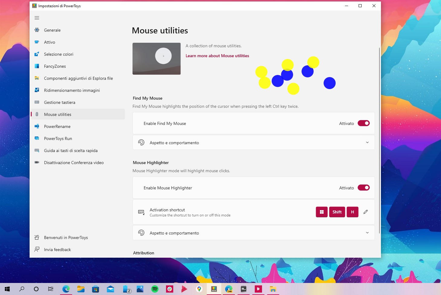
Task: Click the PowerRename sidebar icon
Action: [x=37, y=126]
